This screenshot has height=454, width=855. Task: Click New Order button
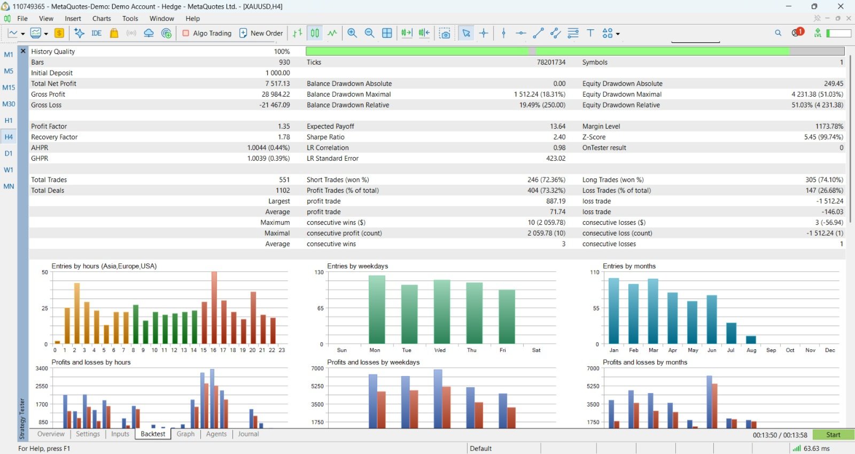pyautogui.click(x=261, y=33)
